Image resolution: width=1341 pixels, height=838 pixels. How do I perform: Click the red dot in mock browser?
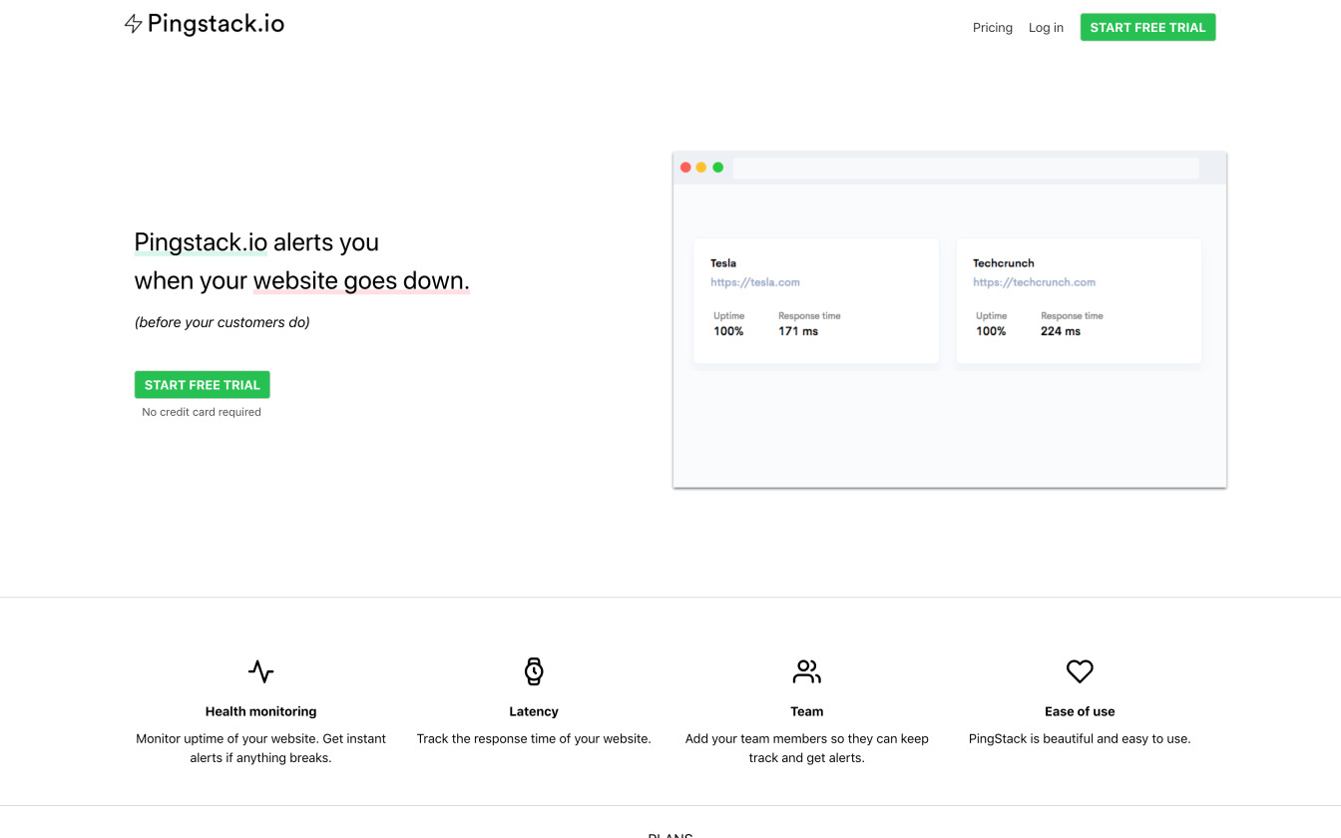[685, 168]
